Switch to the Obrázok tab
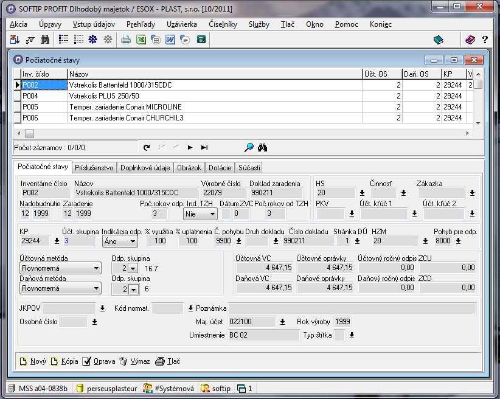This screenshot has height=399, width=500. point(189,168)
